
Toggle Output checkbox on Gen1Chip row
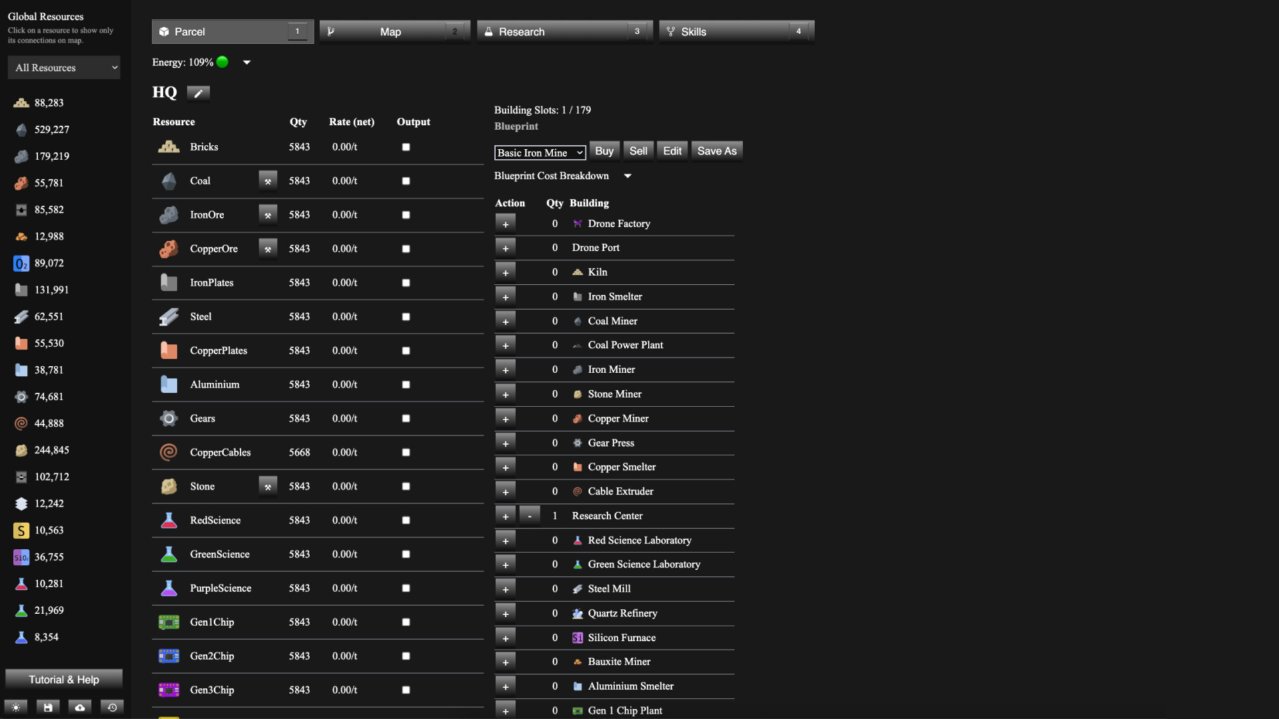tap(406, 622)
